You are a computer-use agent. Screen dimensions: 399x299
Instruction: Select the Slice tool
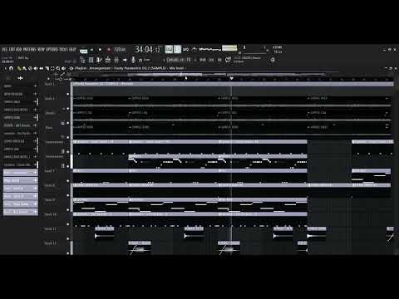47,68
